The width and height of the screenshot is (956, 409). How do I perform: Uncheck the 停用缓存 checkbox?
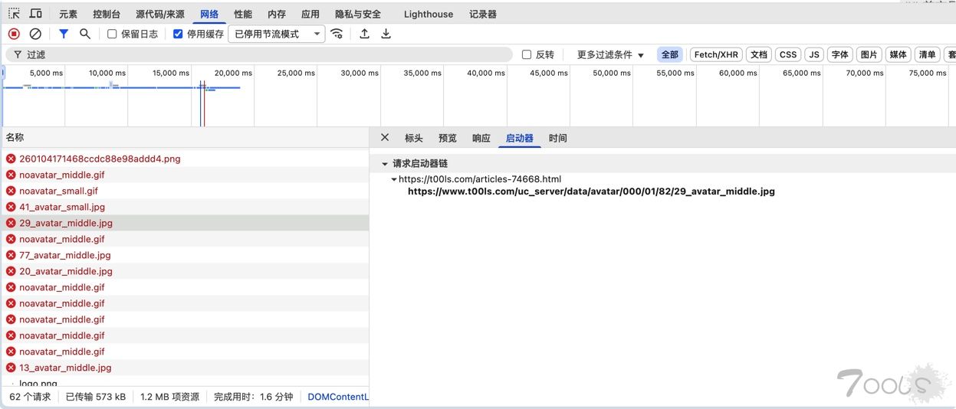178,34
